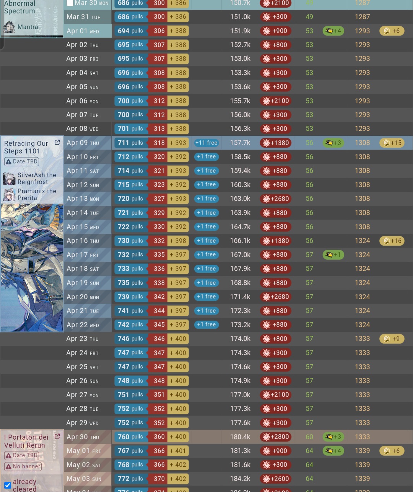Viewport: 413px width, 492px height.
Task: Select the 730 pulls pill on Apr 16
Action: [131, 241]
